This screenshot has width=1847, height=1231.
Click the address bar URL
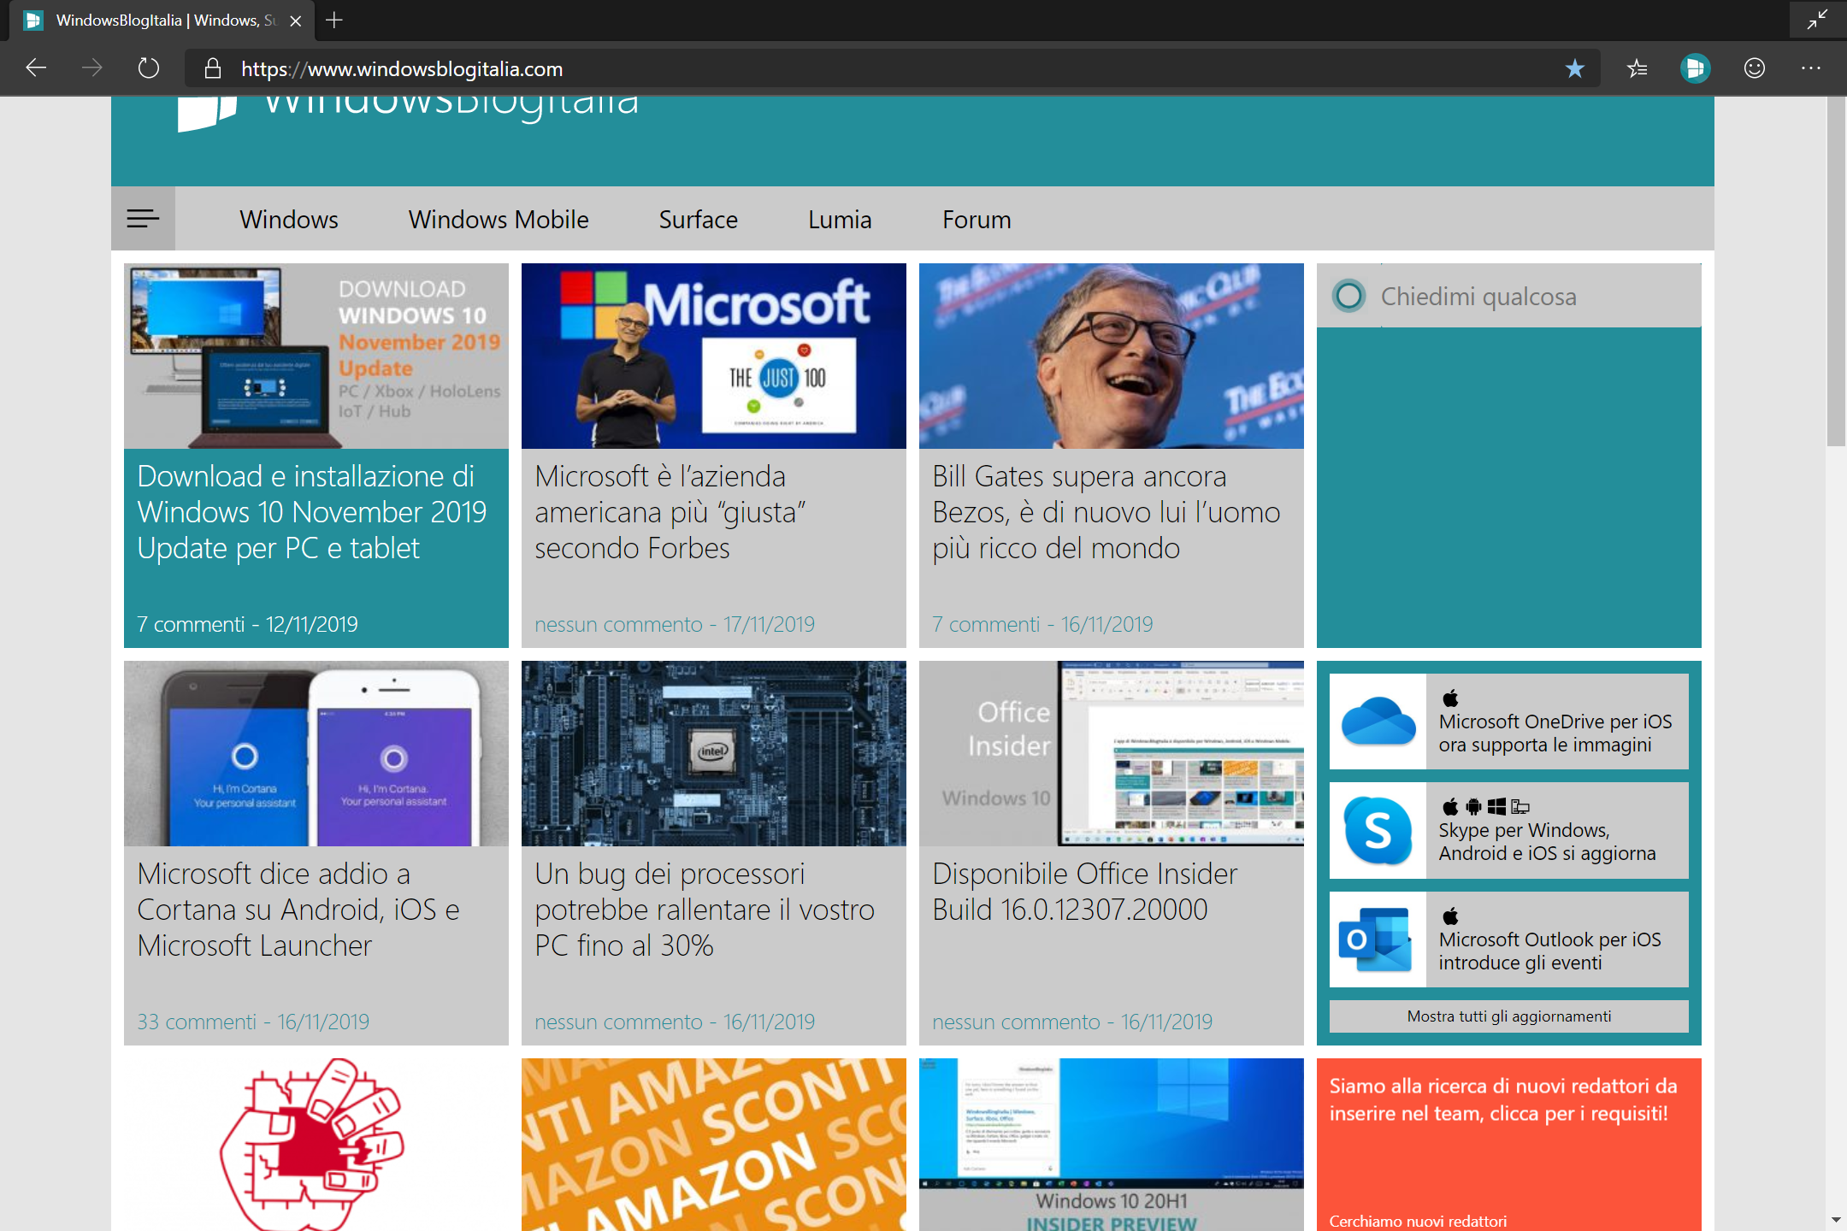(402, 68)
